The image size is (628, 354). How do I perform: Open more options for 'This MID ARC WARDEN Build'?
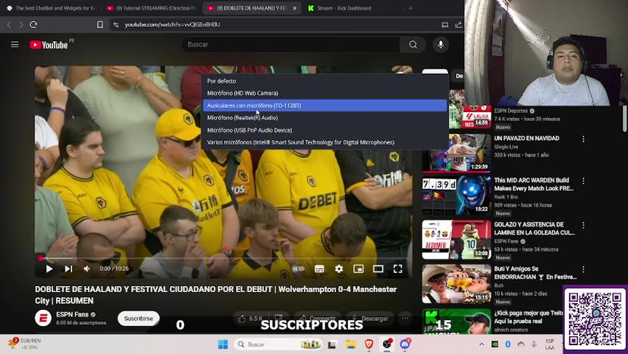(x=583, y=181)
